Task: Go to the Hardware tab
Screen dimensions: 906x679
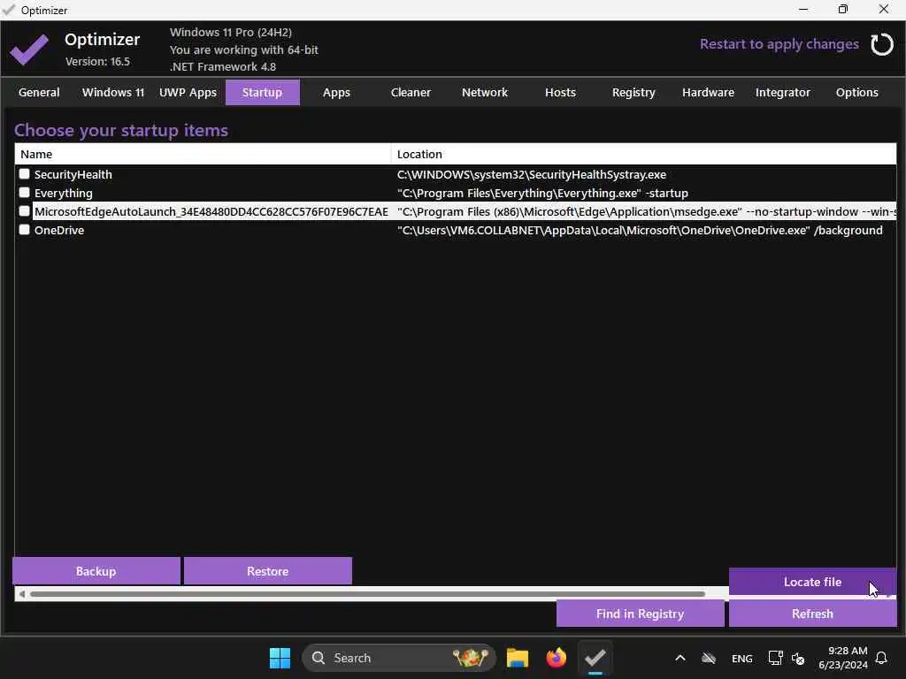Action: [708, 92]
